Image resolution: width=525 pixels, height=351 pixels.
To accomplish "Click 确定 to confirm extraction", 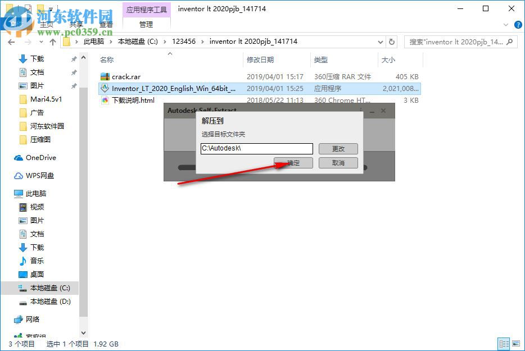I will point(295,162).
